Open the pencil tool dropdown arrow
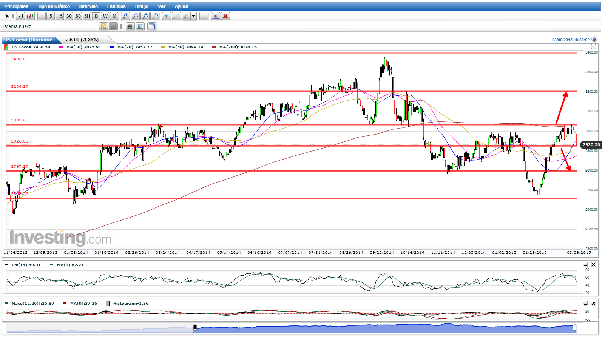This screenshot has height=339, width=602. pos(194,16)
